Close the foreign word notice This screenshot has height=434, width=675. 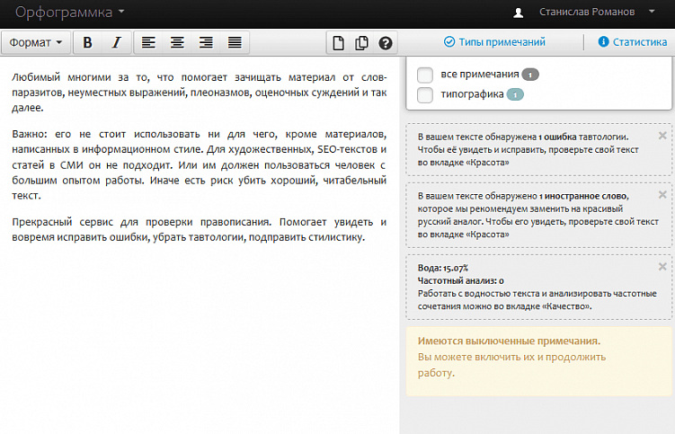coord(662,197)
